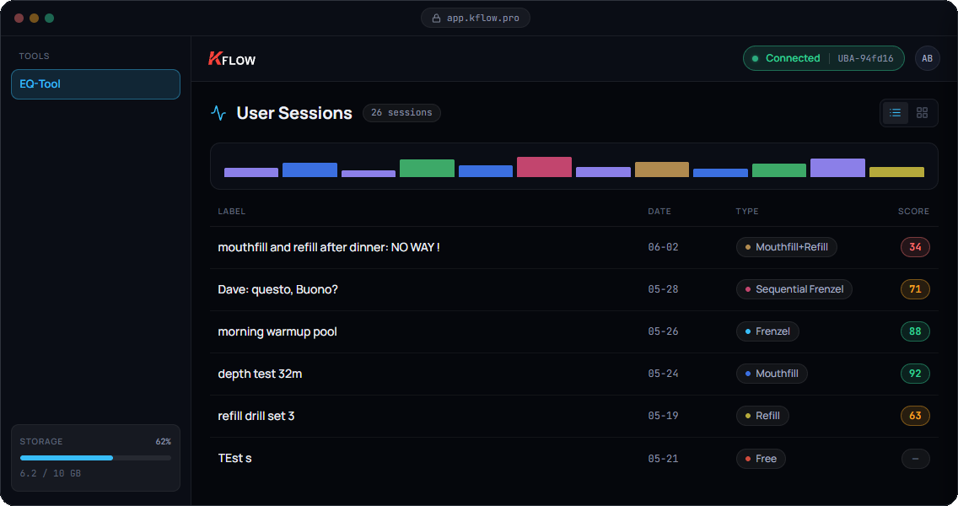The image size is (958, 506).
Task: Open the 'refill drill set 3' session
Action: pos(573,416)
